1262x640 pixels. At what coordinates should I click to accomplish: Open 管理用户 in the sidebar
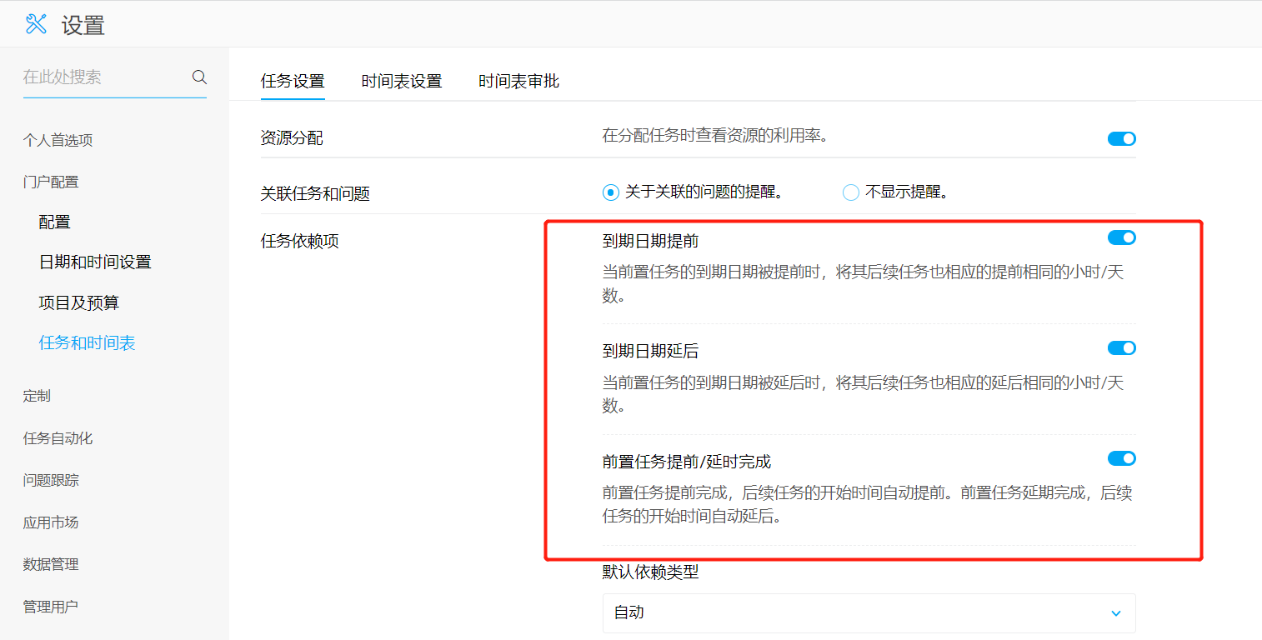click(51, 607)
